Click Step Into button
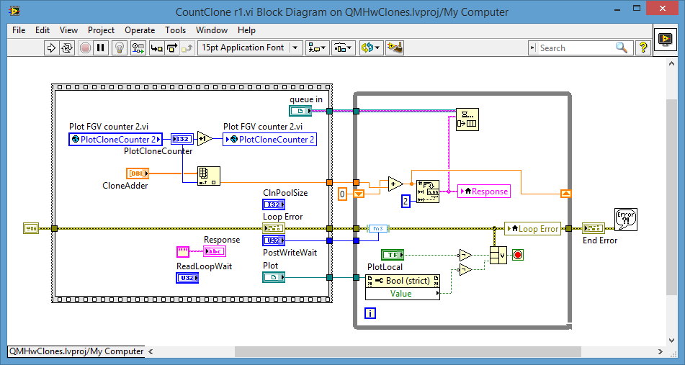This screenshot has height=365, width=685. tap(156, 48)
